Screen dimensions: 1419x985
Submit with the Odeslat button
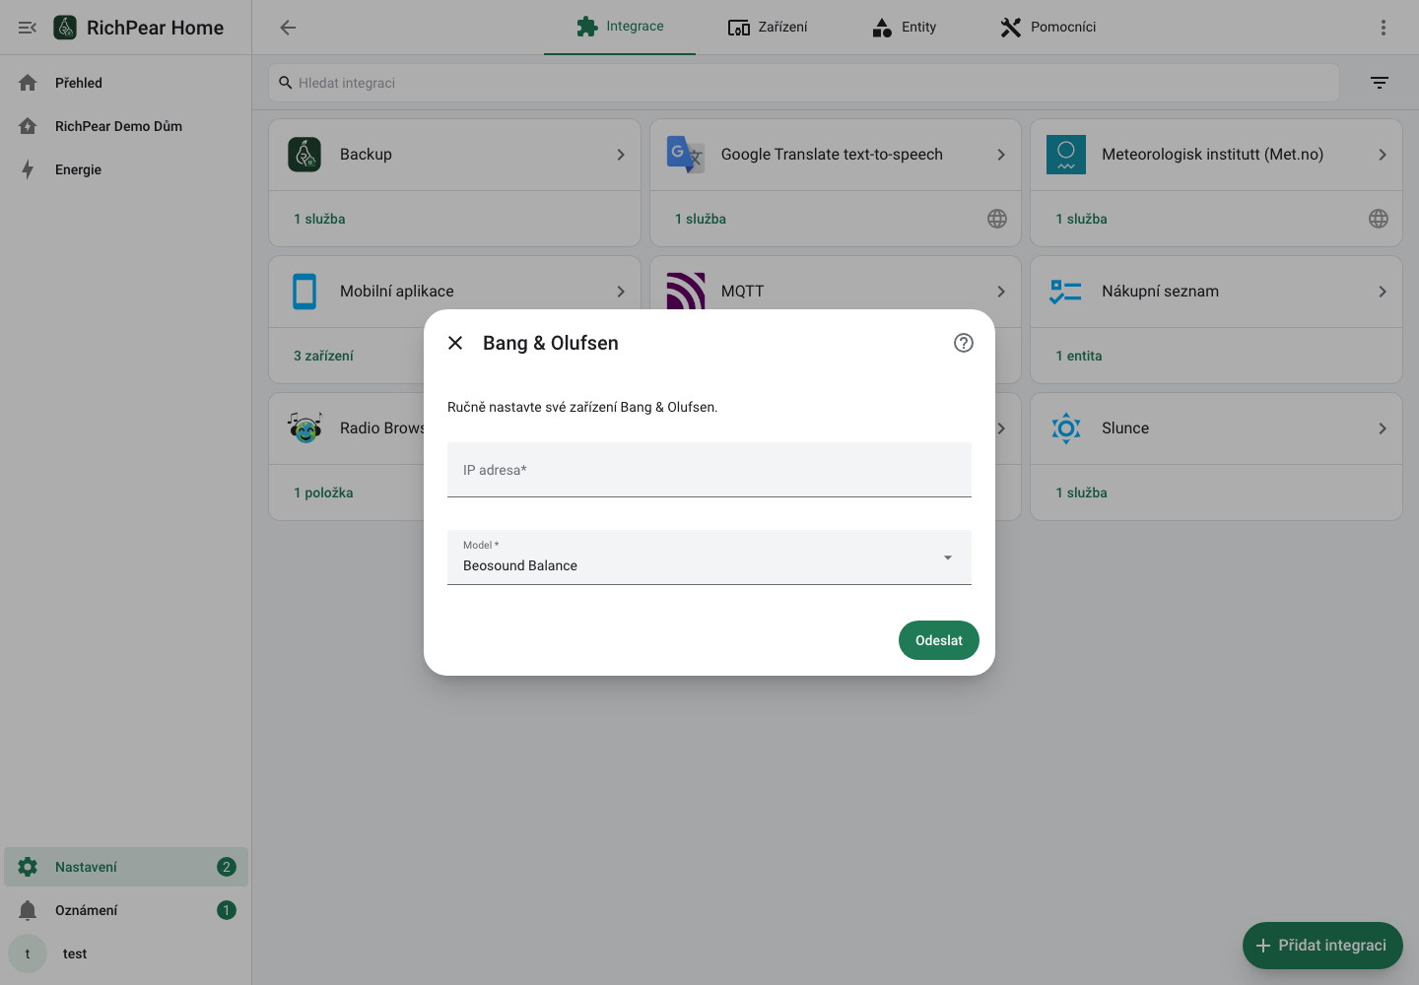(x=939, y=640)
